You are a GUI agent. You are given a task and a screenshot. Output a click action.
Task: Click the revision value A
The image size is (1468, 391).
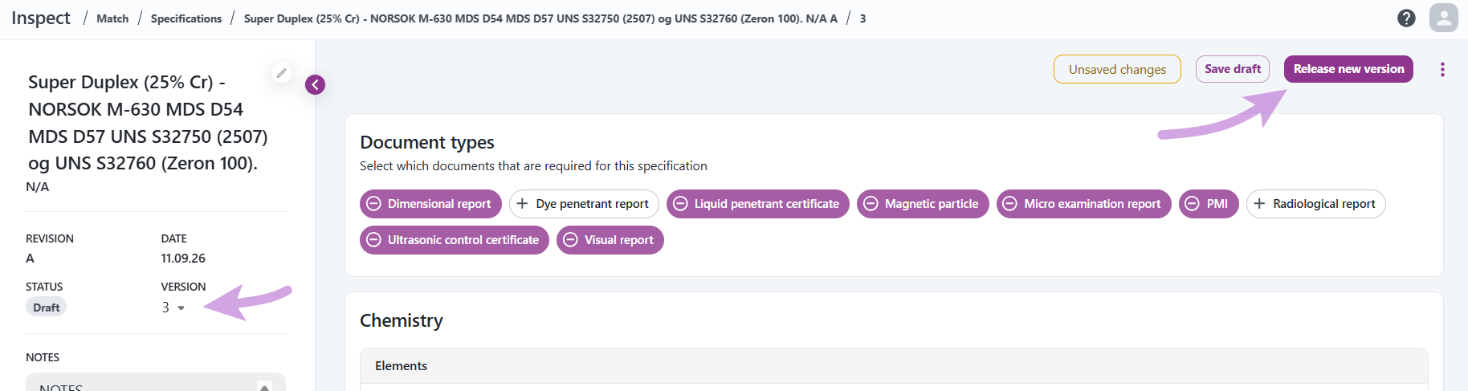[31, 259]
